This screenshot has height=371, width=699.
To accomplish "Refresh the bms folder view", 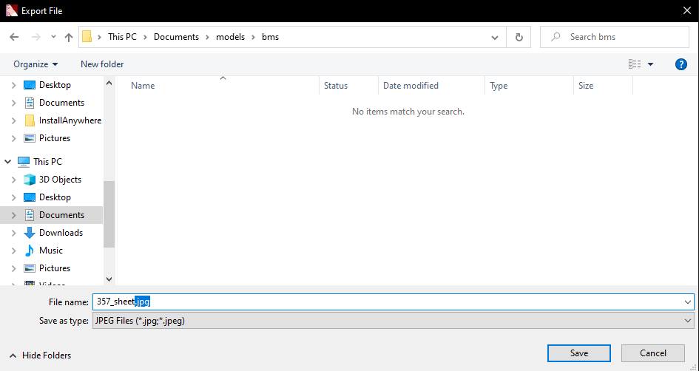I will tap(519, 38).
